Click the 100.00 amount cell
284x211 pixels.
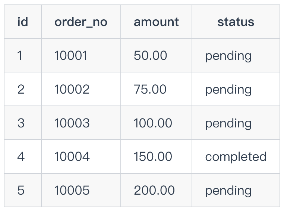156,123
